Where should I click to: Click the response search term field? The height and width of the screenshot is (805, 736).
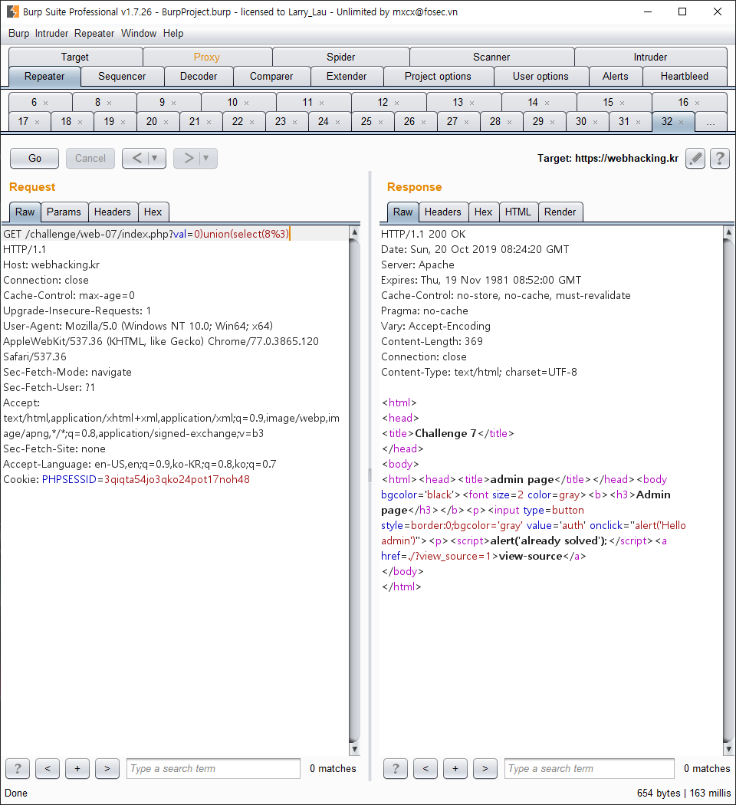click(590, 768)
